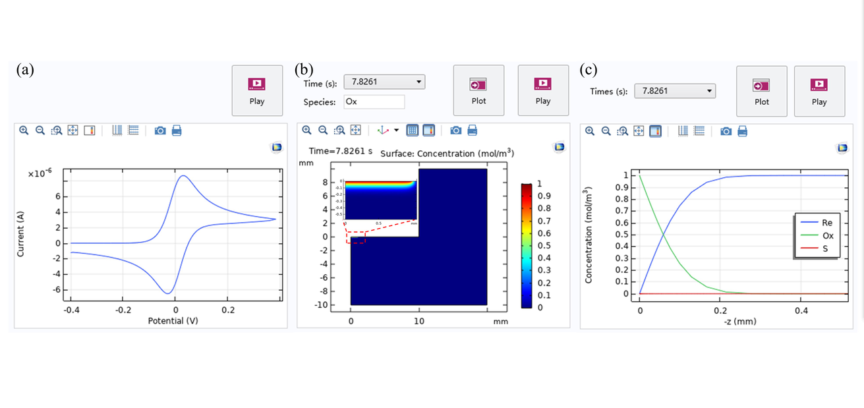Take snapshot with camera icon in panel (a)

[x=160, y=131]
